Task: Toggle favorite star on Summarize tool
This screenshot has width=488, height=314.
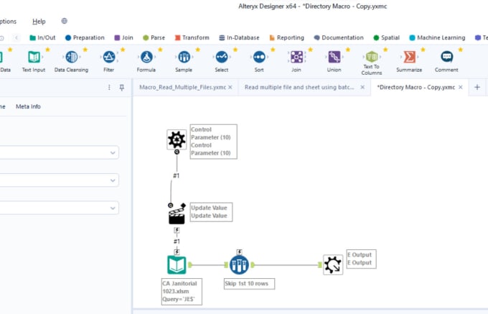Action: [x=423, y=50]
